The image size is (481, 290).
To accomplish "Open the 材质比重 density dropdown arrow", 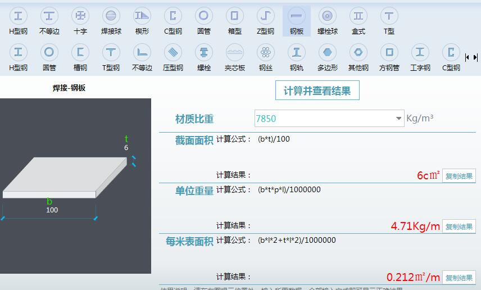I will tap(398, 119).
